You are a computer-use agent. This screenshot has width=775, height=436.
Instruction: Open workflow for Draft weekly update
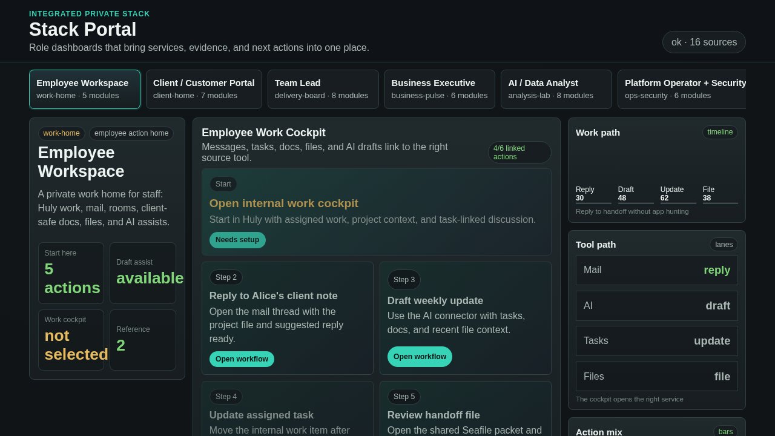point(420,357)
